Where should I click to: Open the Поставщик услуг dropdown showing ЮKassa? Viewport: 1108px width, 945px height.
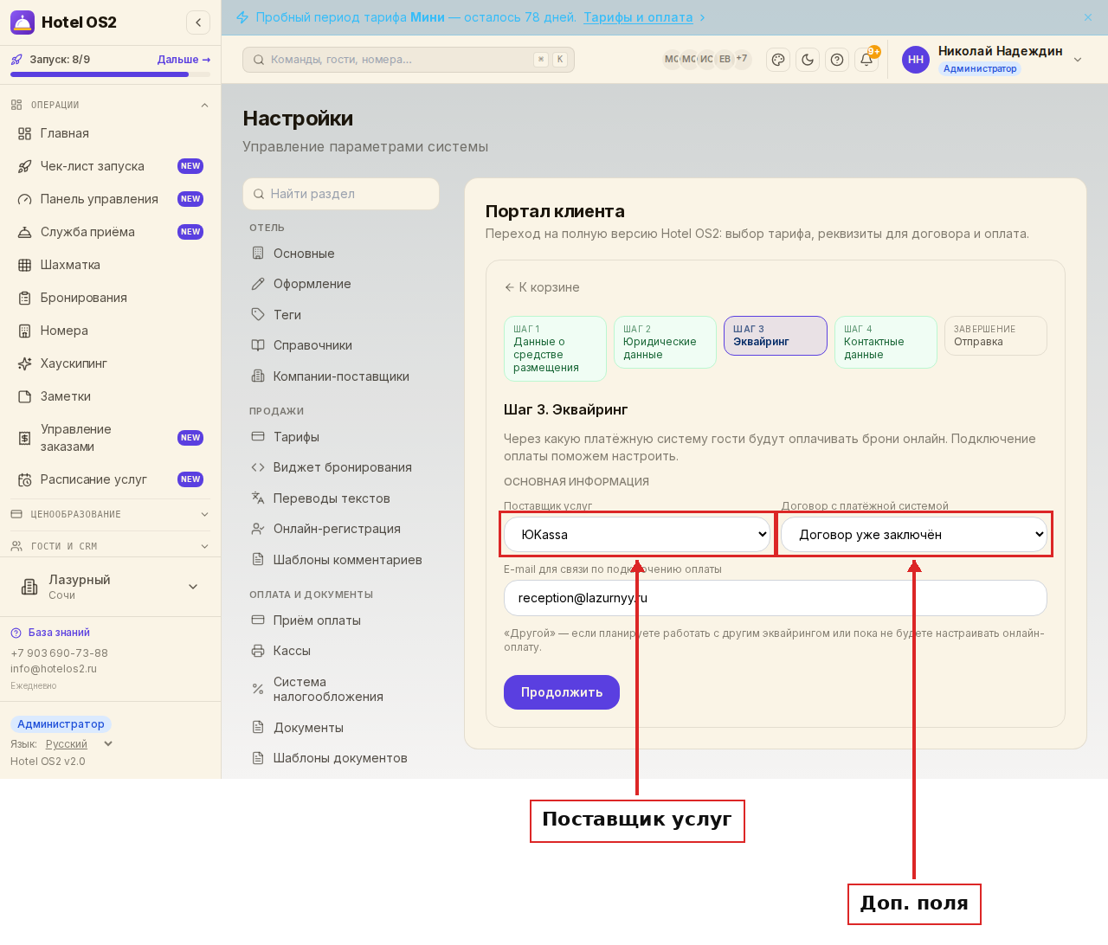pyautogui.click(x=637, y=535)
